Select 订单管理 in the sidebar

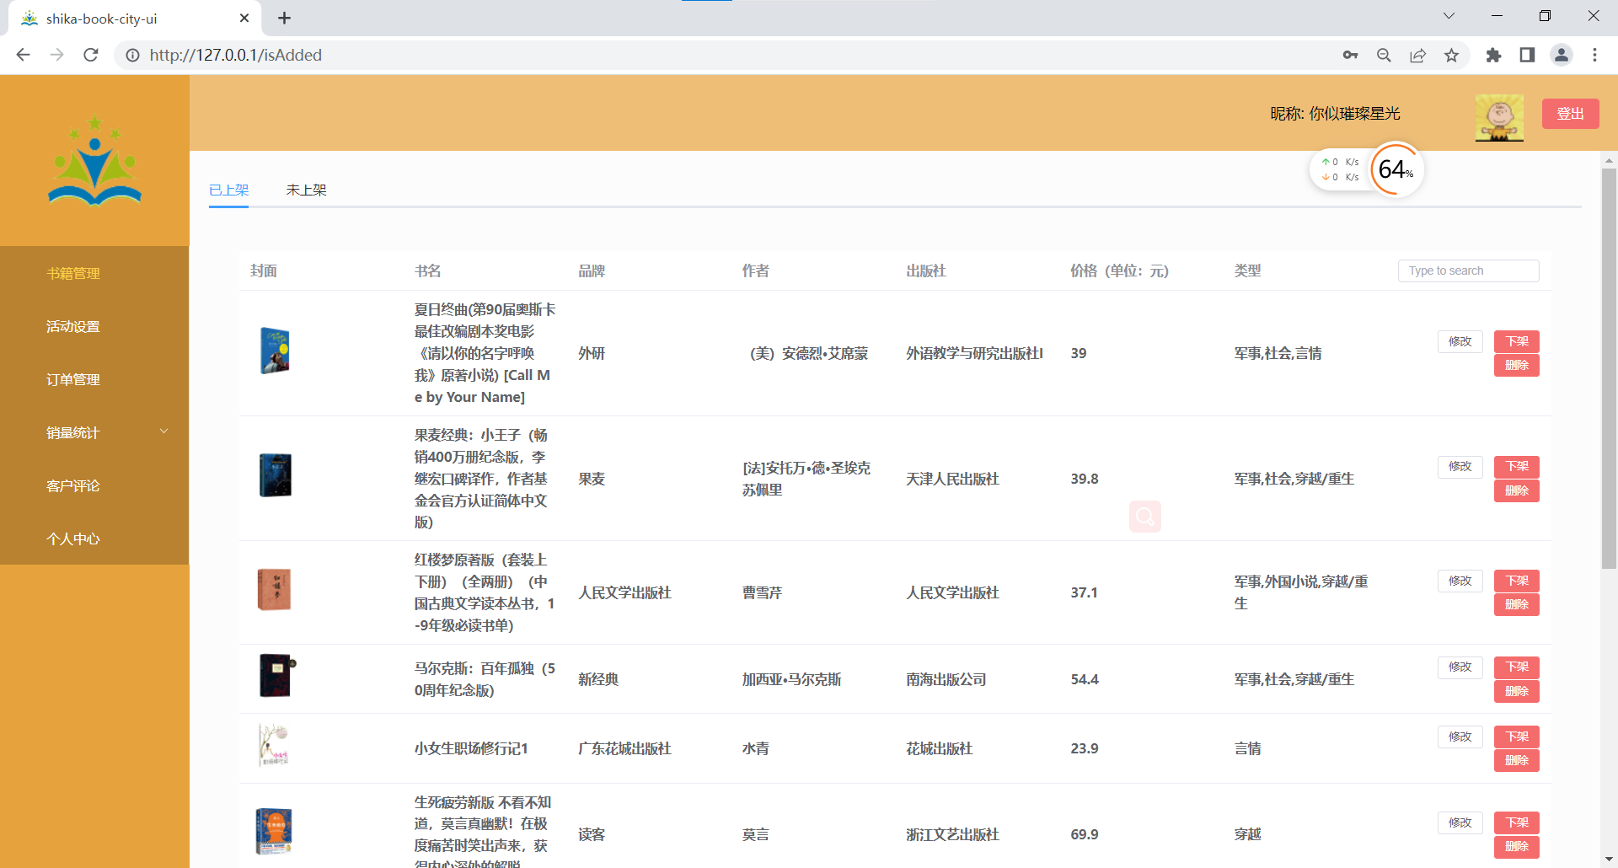pyautogui.click(x=72, y=379)
